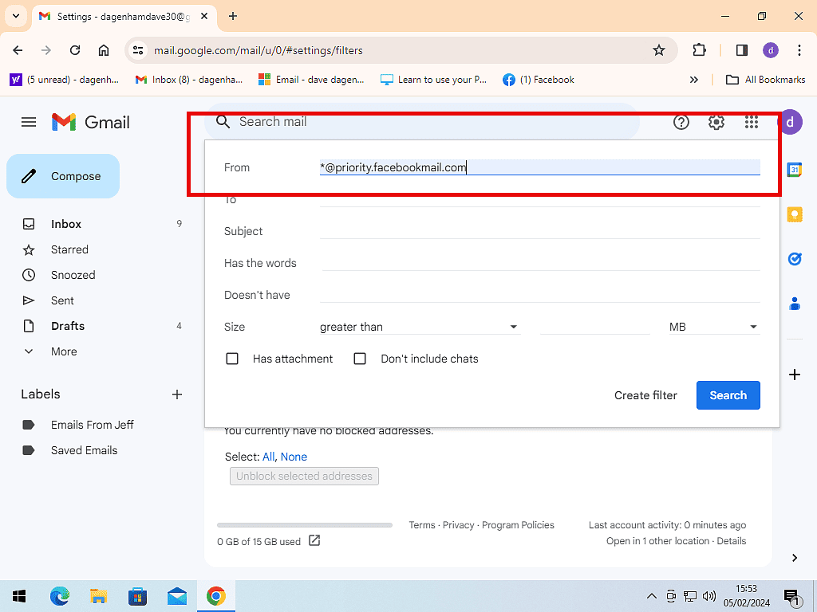Enable the Has attachment checkbox
Viewport: 817px width, 612px height.
[x=232, y=359]
